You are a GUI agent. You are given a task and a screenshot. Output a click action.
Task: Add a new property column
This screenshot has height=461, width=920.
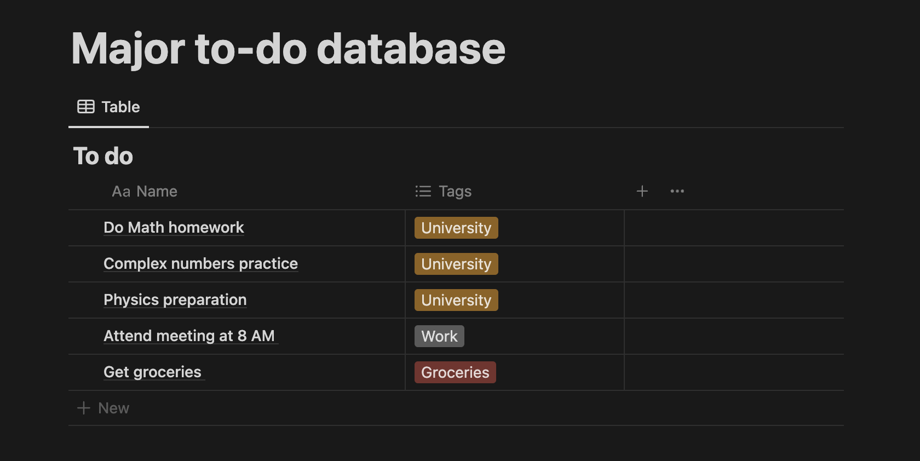(x=642, y=191)
